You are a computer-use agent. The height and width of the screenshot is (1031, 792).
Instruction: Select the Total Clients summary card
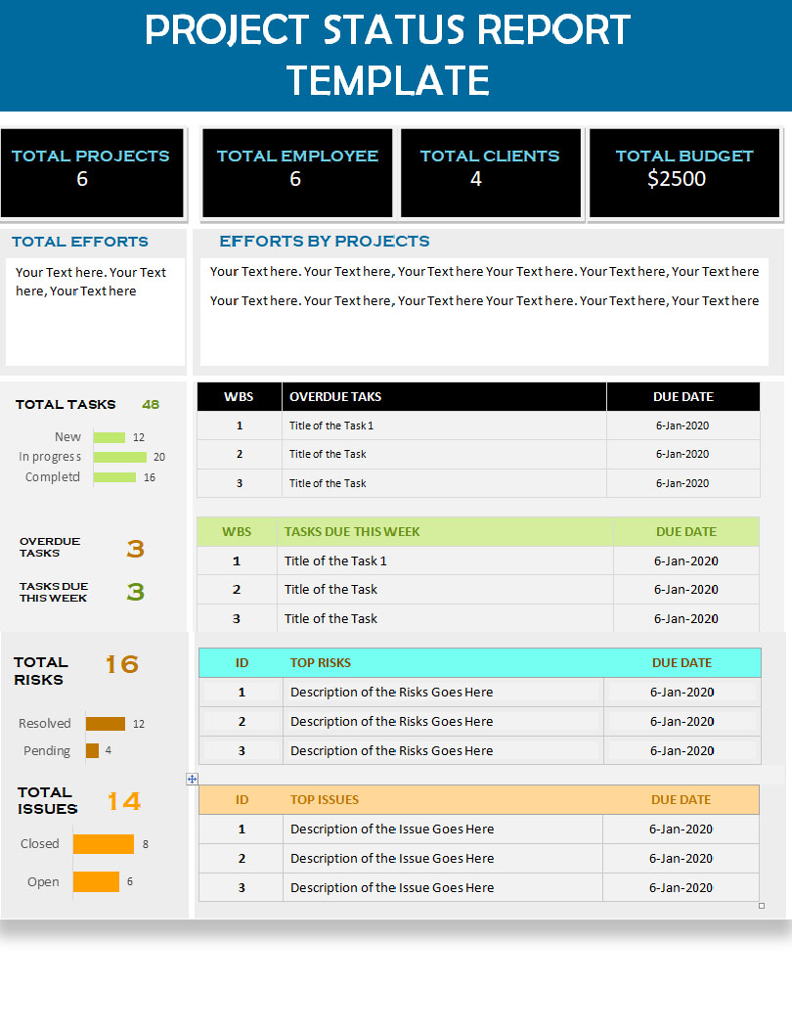[490, 172]
